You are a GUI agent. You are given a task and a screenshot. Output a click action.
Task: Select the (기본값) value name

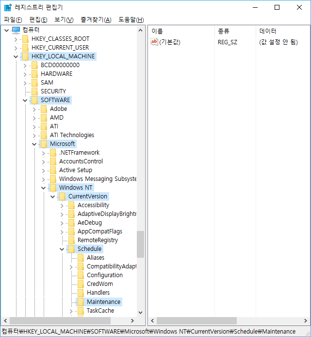point(170,42)
